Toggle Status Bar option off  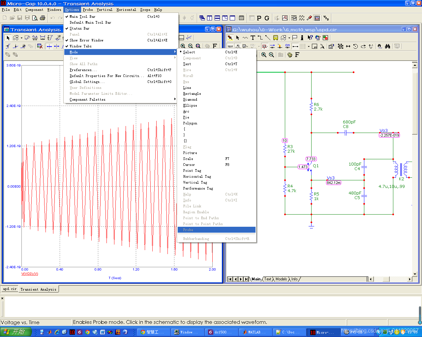click(x=79, y=28)
